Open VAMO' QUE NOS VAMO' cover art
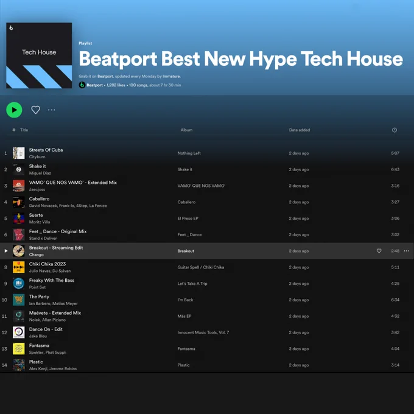Image resolution: width=414 pixels, height=414 pixels. (19, 186)
